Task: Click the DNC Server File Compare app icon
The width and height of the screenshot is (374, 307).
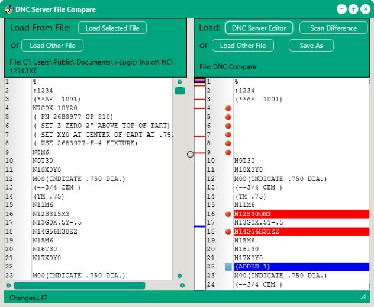Action: [9, 9]
